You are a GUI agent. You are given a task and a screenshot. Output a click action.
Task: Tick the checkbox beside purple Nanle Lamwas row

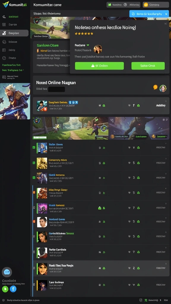(x=34, y=208)
